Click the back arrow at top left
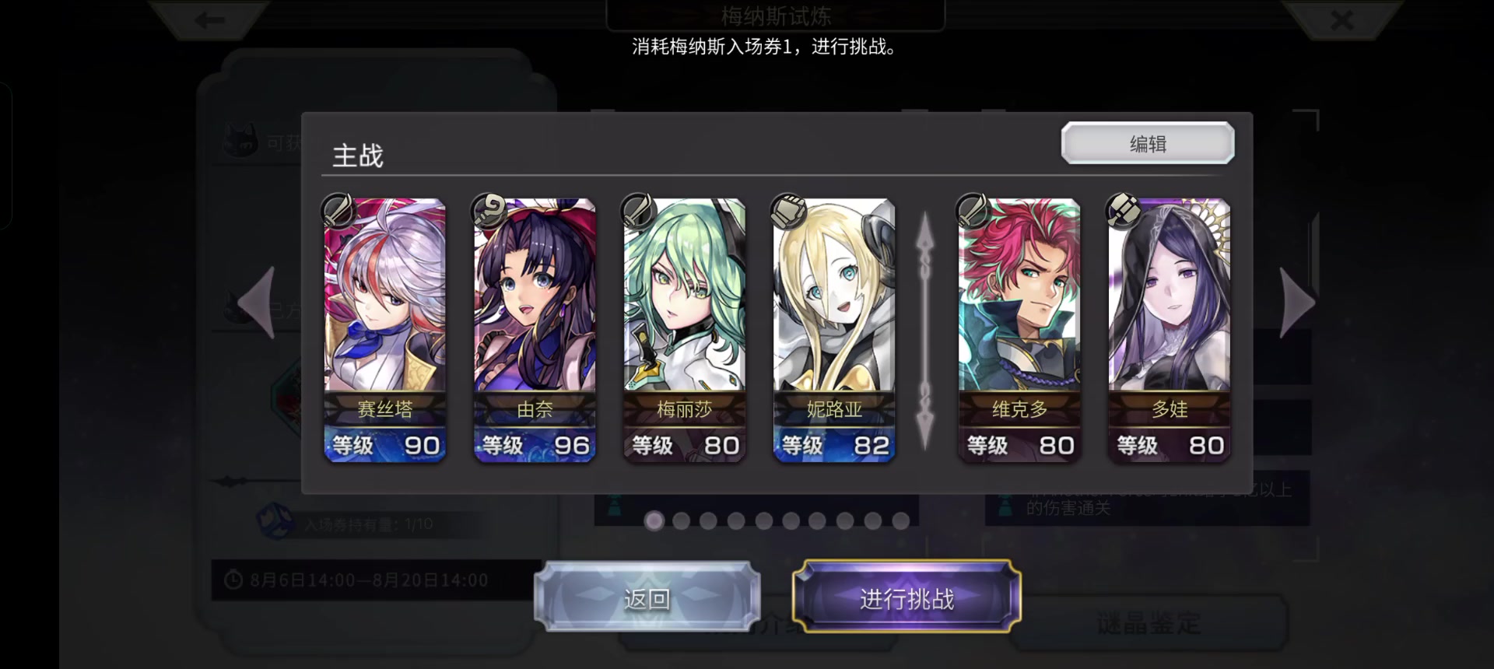This screenshot has height=669, width=1494. (209, 19)
